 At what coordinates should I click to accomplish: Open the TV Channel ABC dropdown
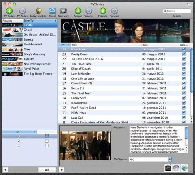tap(170, 159)
